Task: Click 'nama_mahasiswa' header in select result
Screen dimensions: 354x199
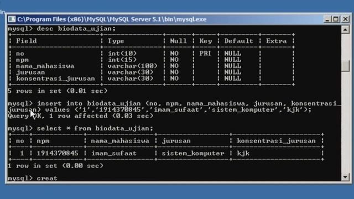Action: (120, 141)
